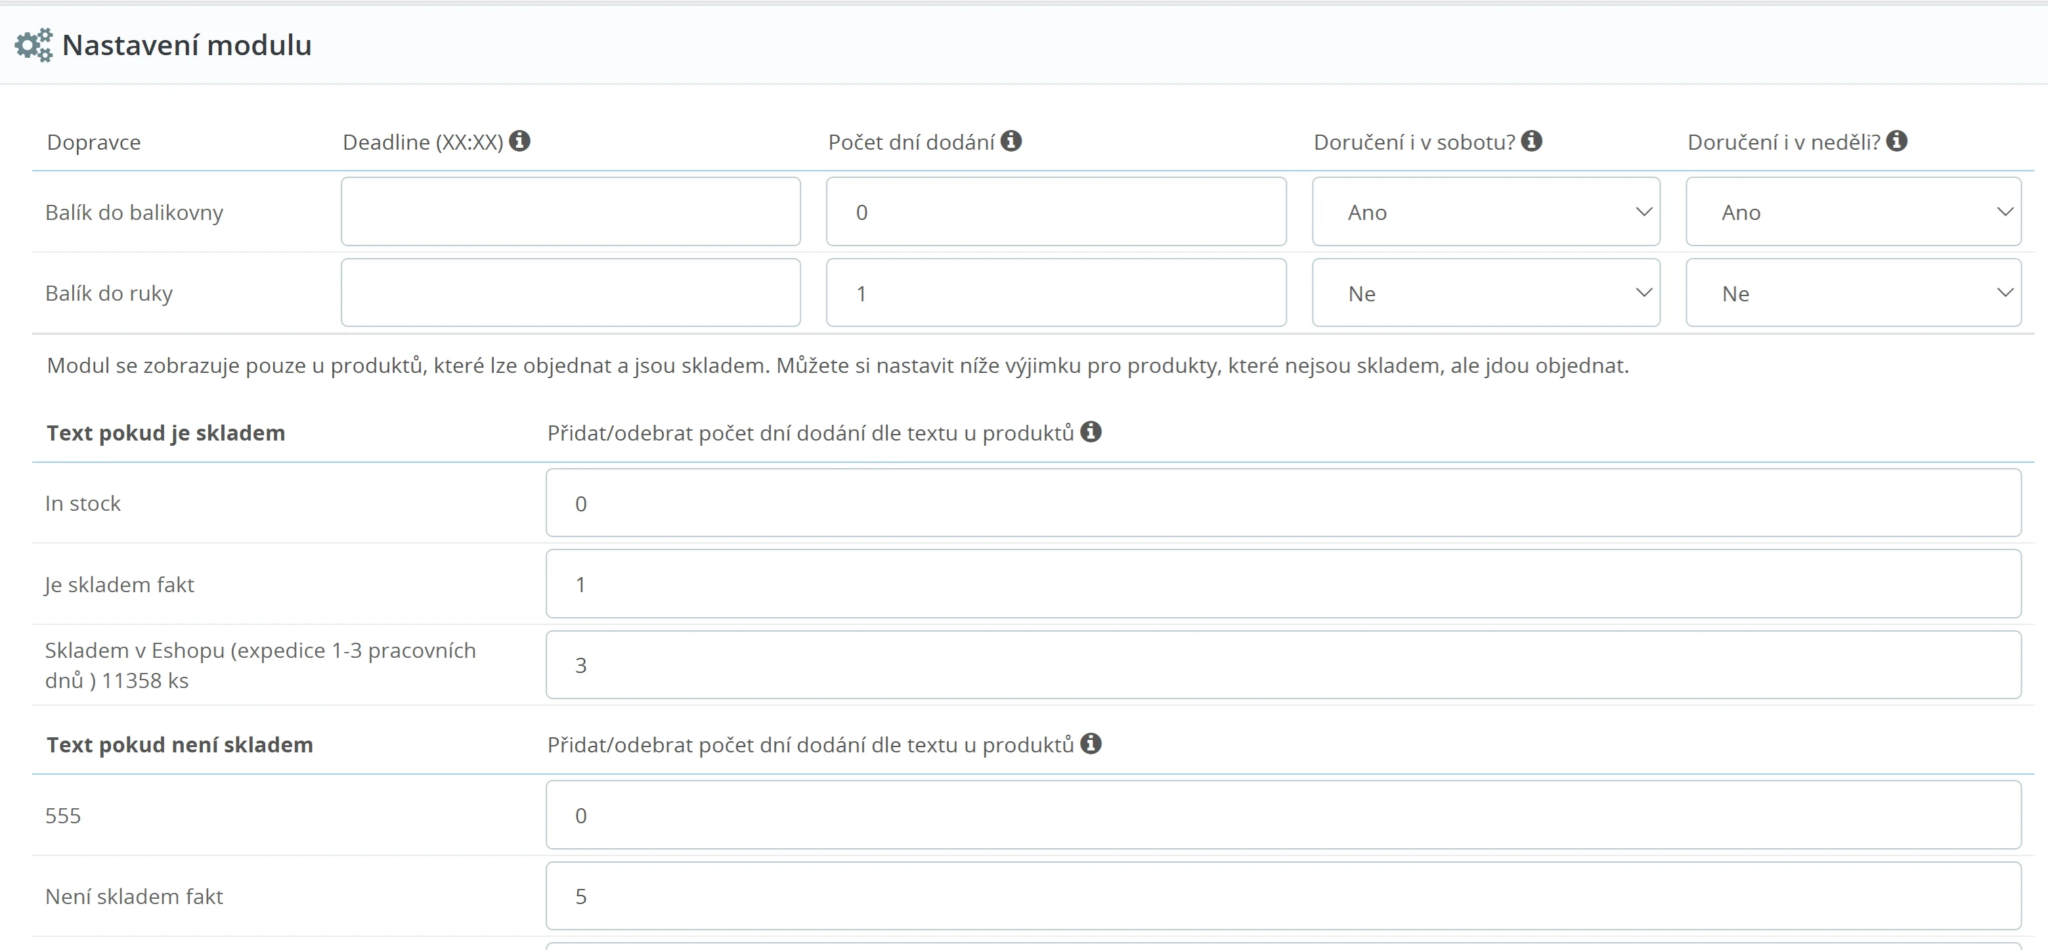The height and width of the screenshot is (950, 2048).
Task: Click the 555 row days input field
Action: 1282,815
